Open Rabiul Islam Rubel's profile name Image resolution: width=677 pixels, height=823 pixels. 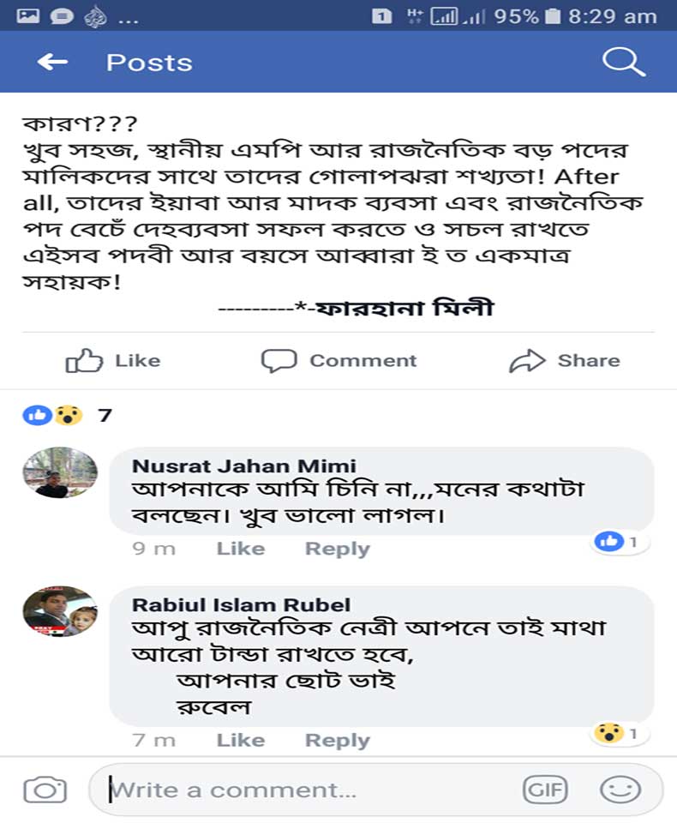[x=241, y=605]
